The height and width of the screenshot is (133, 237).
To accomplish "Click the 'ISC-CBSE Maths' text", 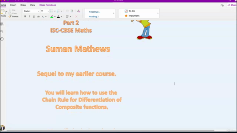I will 71,30.
